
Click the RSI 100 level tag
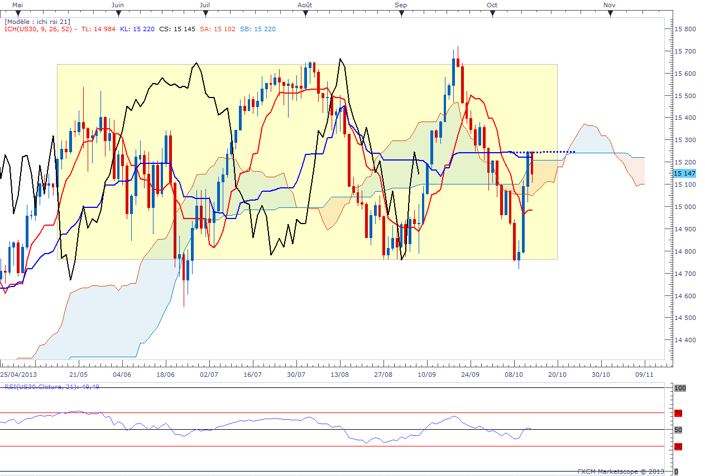(x=679, y=388)
